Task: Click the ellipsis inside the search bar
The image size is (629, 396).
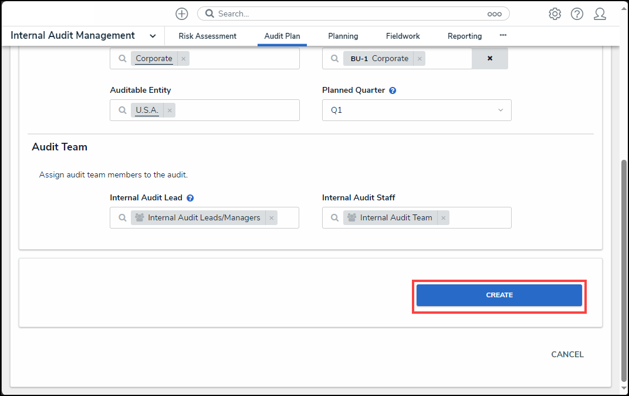Action: [x=494, y=14]
